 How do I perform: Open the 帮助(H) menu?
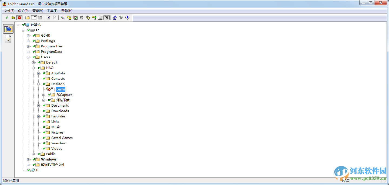pos(67,11)
